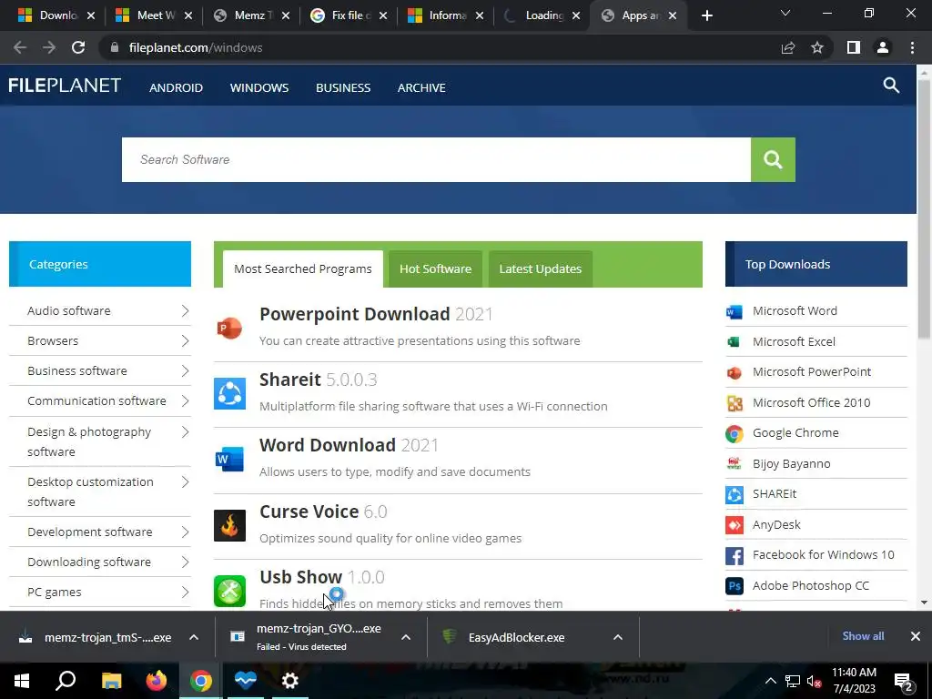This screenshot has width=932, height=699.
Task: Open a new browser tab
Action: tap(706, 15)
